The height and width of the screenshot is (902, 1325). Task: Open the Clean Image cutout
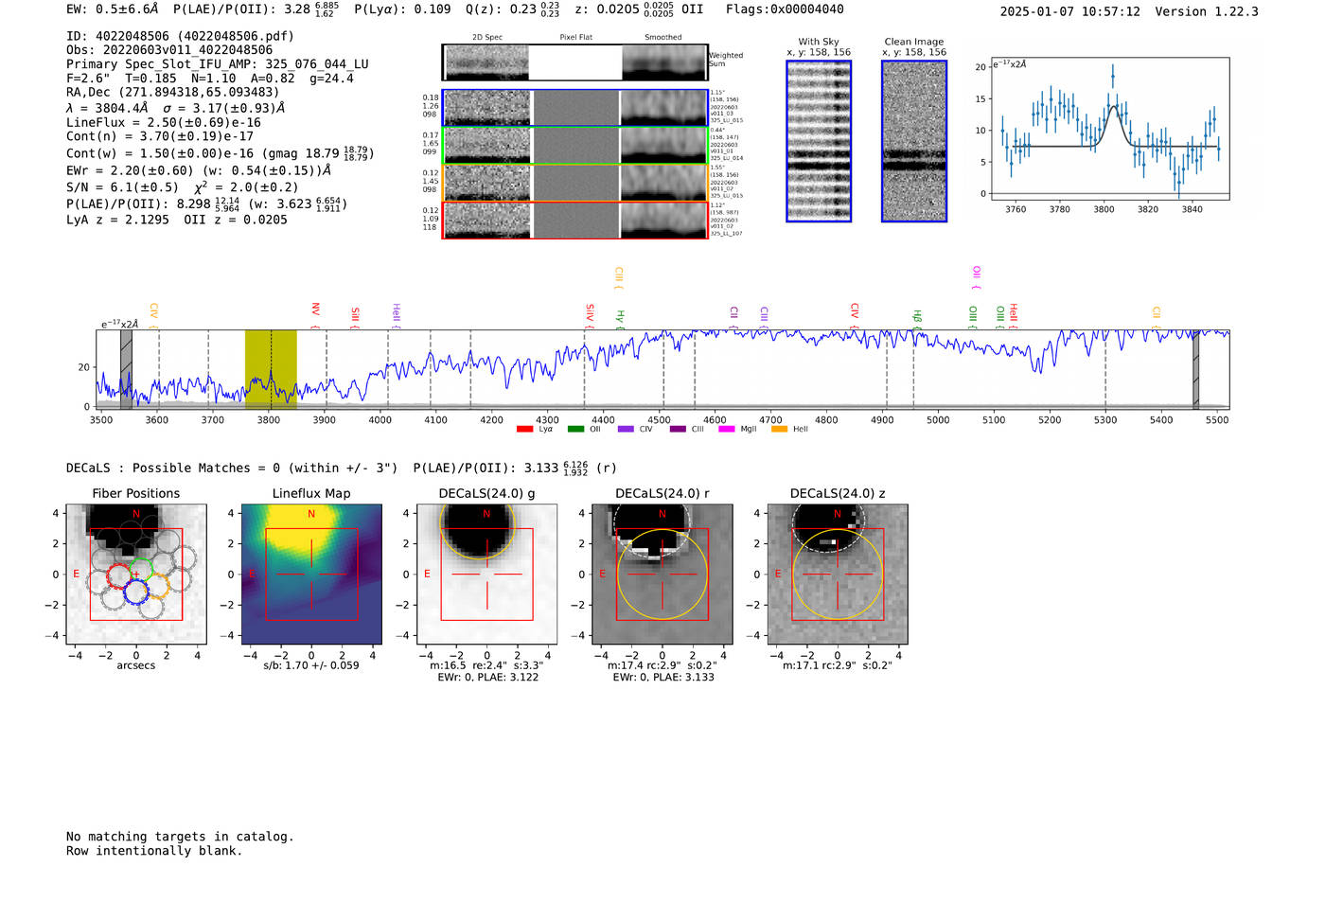pos(914,141)
